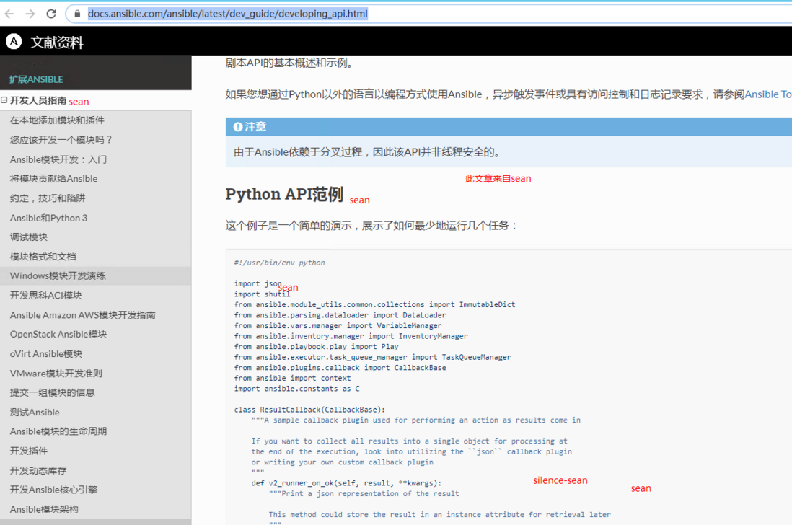Select Windows模块开发演练 sidebar item
Image resolution: width=792 pixels, height=525 pixels.
pyautogui.click(x=58, y=275)
